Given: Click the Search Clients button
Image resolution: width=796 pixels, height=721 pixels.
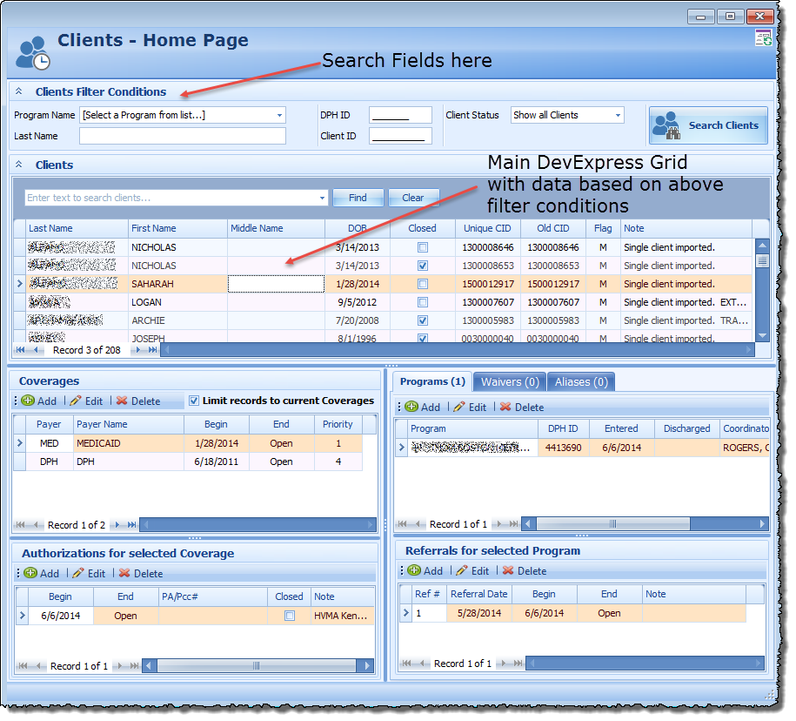Looking at the screenshot, I should click(708, 125).
